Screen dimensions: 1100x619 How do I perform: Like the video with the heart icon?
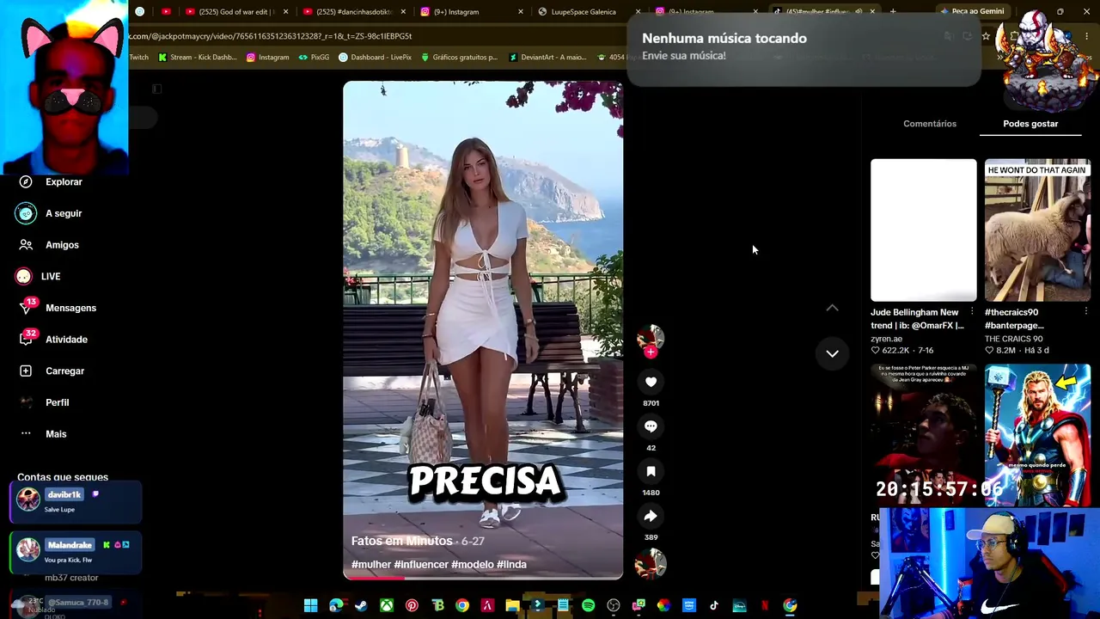651,382
